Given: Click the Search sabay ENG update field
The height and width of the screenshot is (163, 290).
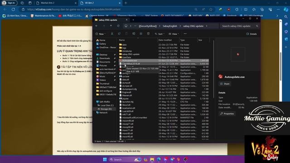Looking at the screenshot, I should point(240,26).
